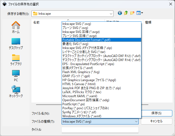Pick LaTeX、PSTricks マクロ (*.tex)

tap(101, 92)
